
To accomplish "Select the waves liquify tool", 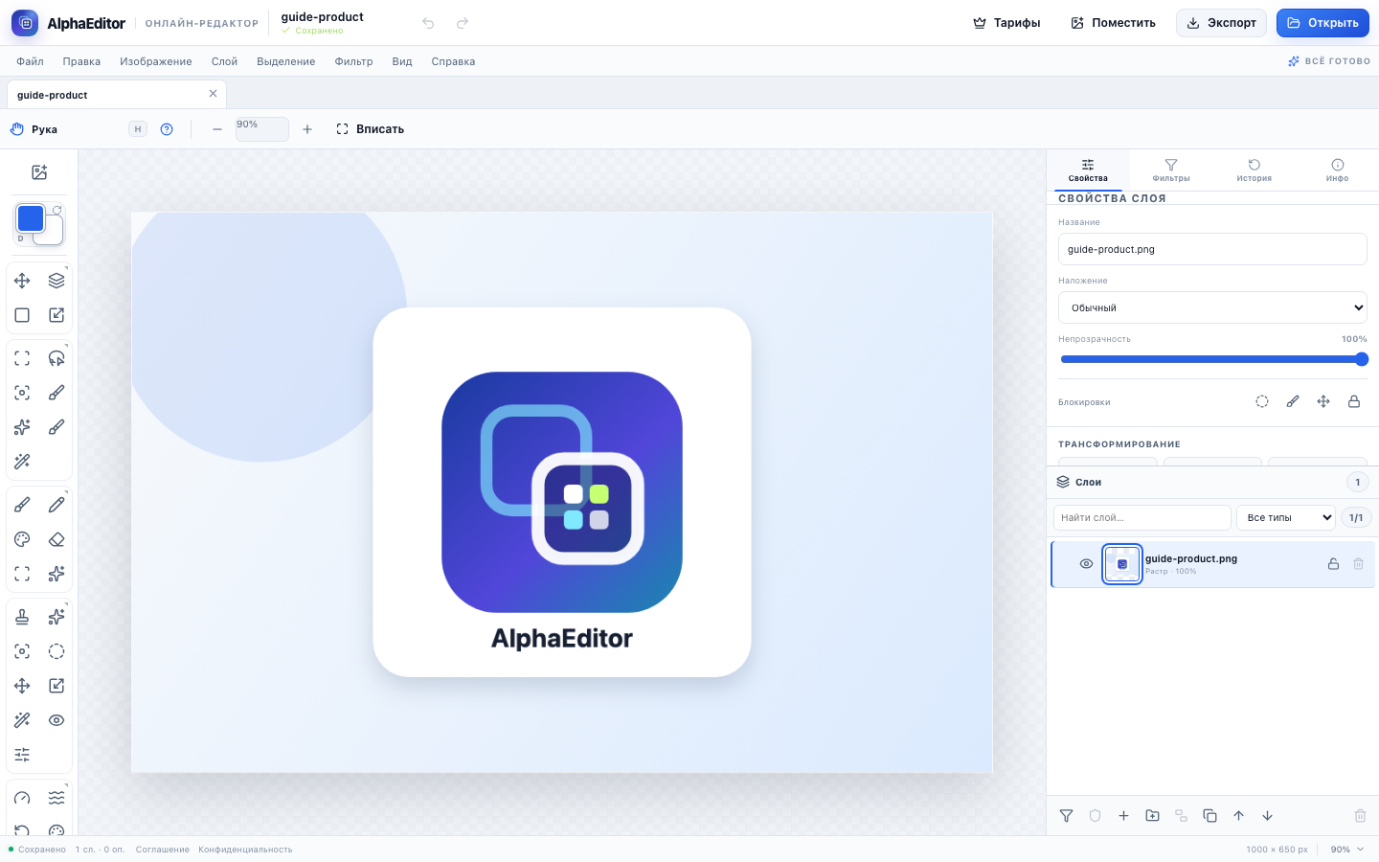I will [x=57, y=798].
